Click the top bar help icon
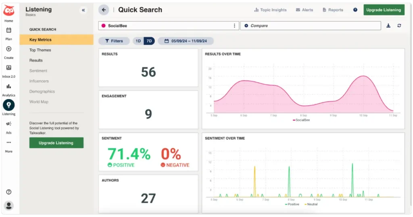 355,10
